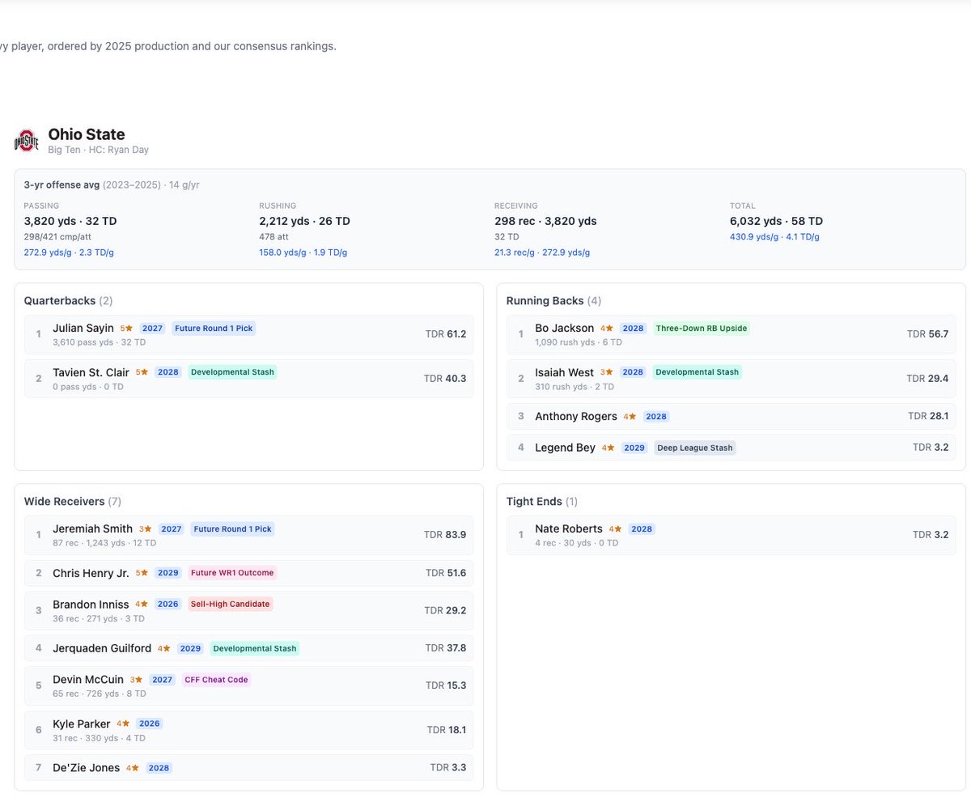Select Isaiah West running back entry
The height and width of the screenshot is (802, 971).
(x=731, y=378)
